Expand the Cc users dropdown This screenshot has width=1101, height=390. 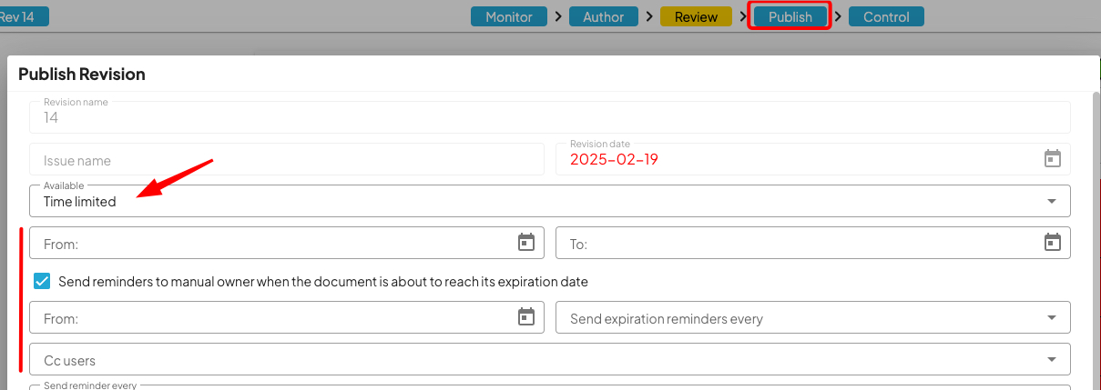pyautogui.click(x=1052, y=359)
